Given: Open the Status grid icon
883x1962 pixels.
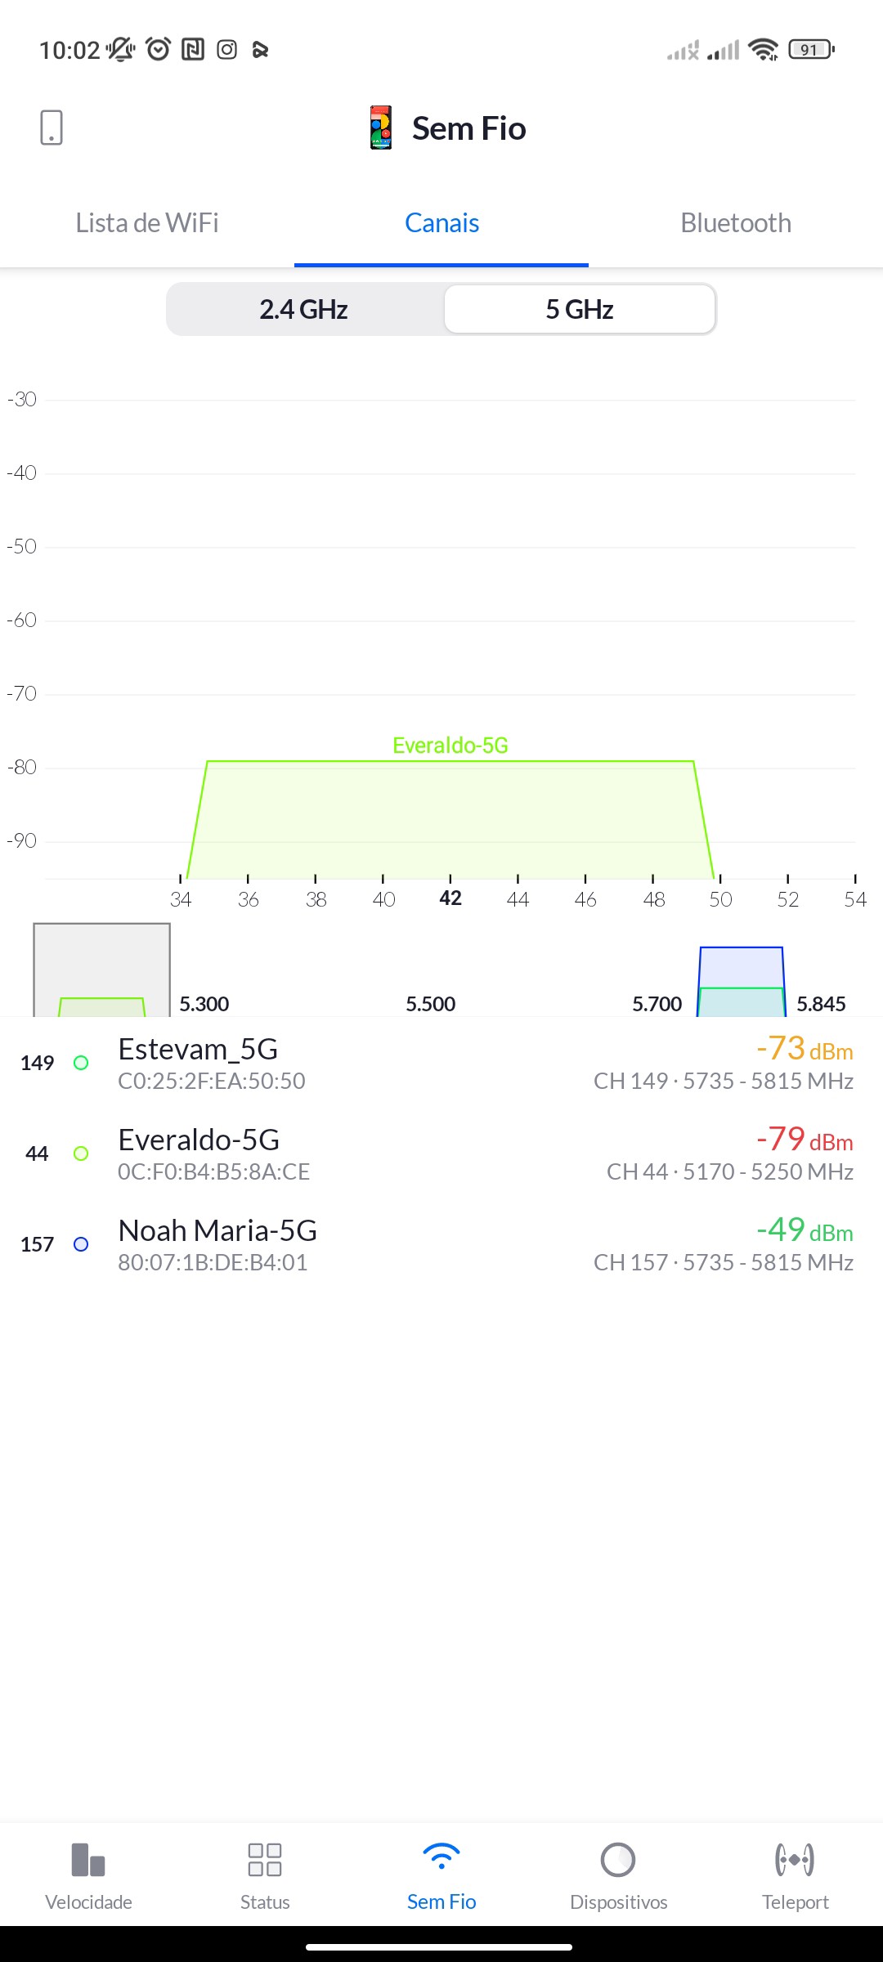Looking at the screenshot, I should click(265, 1860).
